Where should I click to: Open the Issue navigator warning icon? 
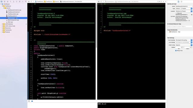coord(14,1)
